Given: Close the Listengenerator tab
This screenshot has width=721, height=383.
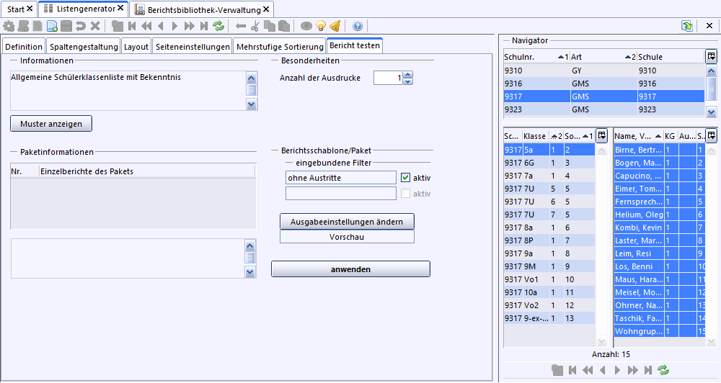Looking at the screenshot, I should [120, 8].
